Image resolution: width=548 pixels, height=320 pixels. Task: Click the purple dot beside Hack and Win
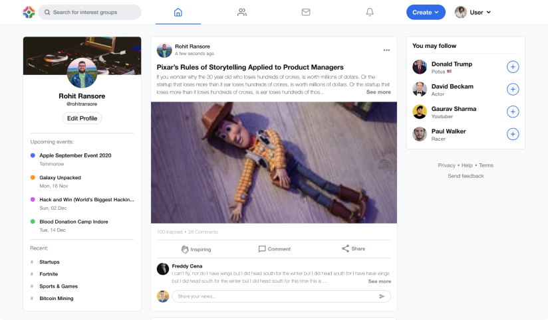coord(33,200)
